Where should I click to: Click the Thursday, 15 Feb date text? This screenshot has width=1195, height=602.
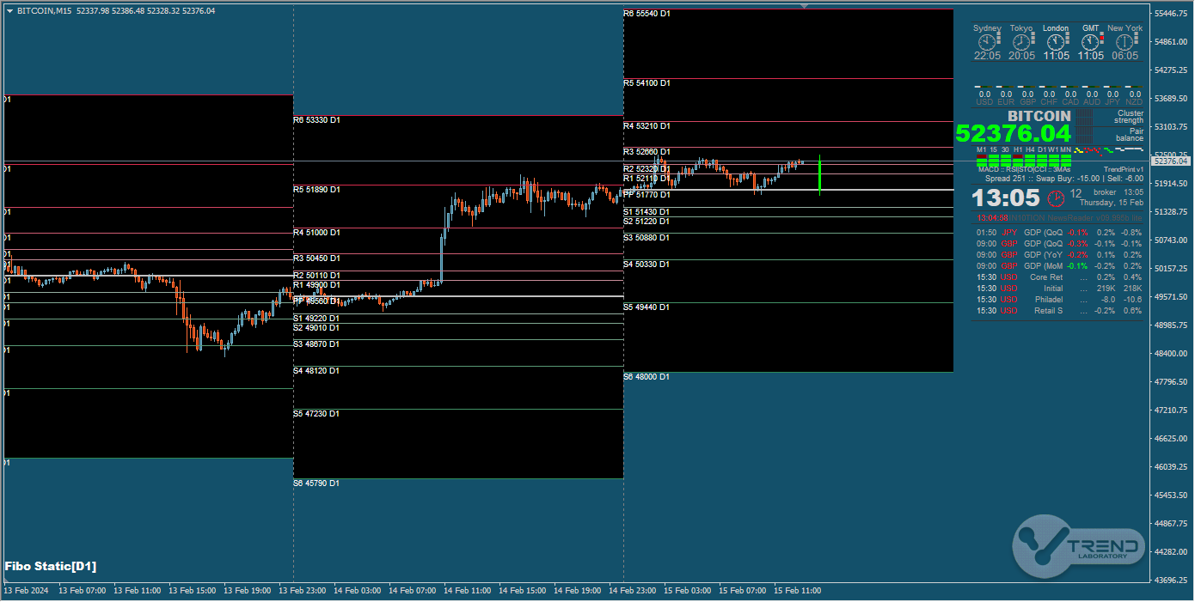[1112, 203]
